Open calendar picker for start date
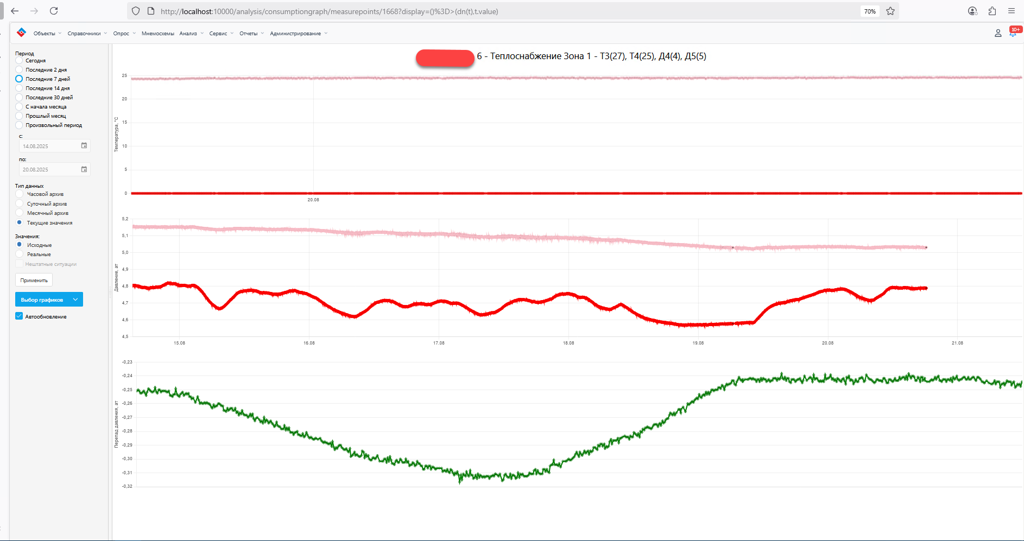 [84, 145]
